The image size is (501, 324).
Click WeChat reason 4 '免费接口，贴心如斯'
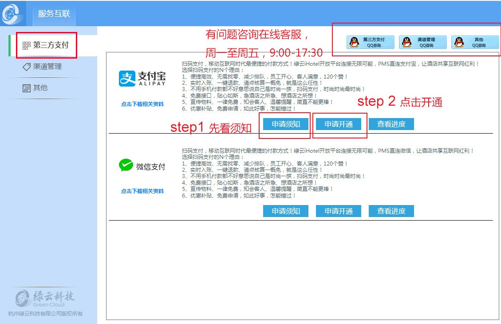coord(249,182)
